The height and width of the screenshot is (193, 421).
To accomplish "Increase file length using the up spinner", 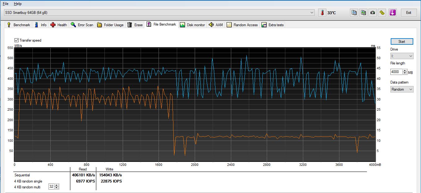I will point(405,71).
